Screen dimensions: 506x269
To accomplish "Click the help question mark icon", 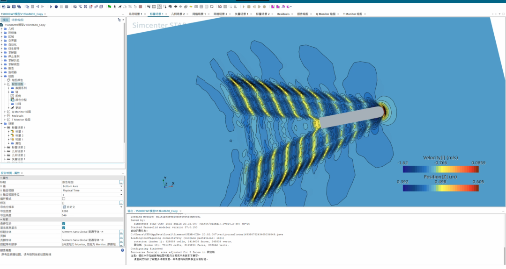I will tap(122, 250).
